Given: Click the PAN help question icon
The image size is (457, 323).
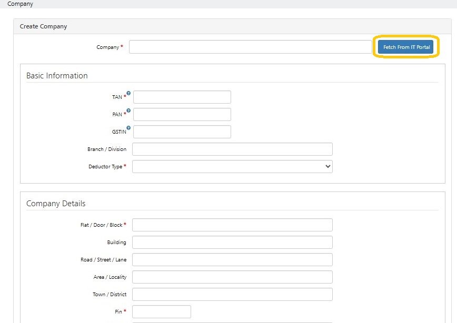Looking at the screenshot, I should [128, 110].
